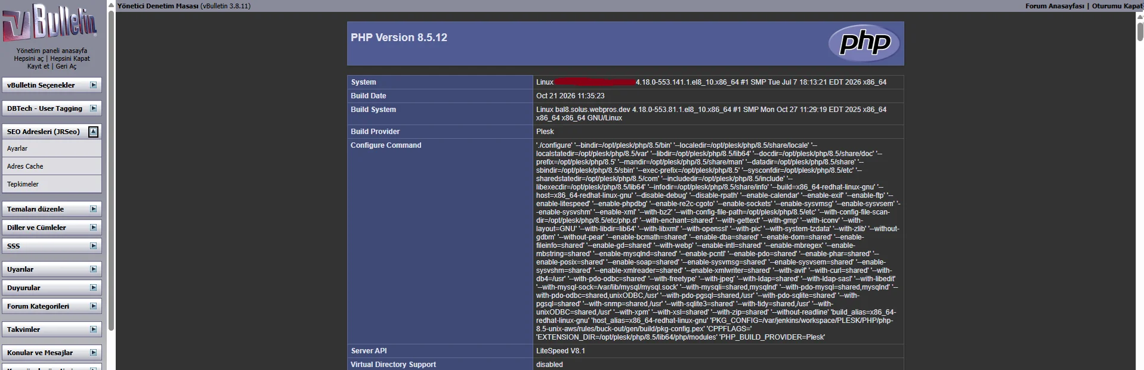Click the System row label

[x=363, y=82]
